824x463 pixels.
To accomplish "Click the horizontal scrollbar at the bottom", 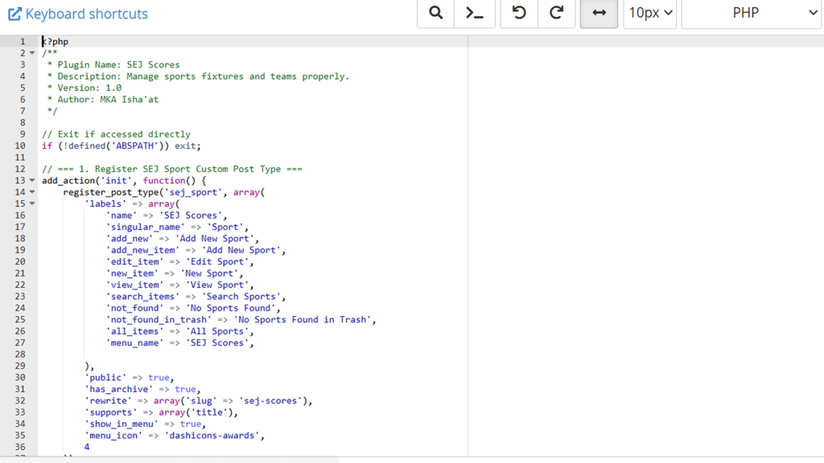I will tap(169, 460).
